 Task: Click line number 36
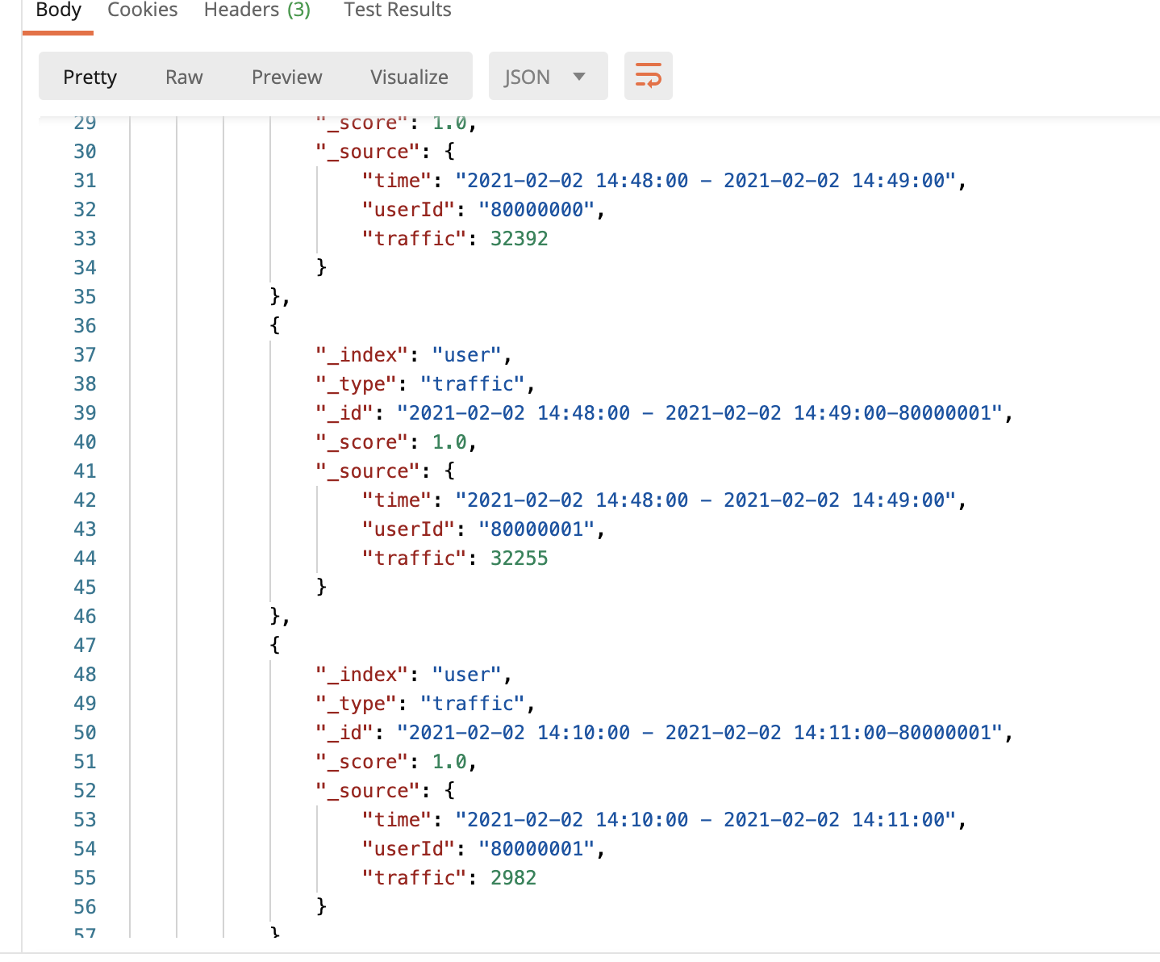pos(85,326)
